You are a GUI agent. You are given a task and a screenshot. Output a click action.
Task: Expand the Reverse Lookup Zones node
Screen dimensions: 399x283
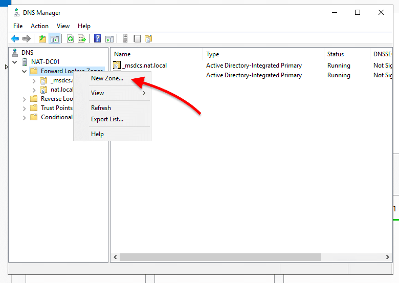click(25, 99)
